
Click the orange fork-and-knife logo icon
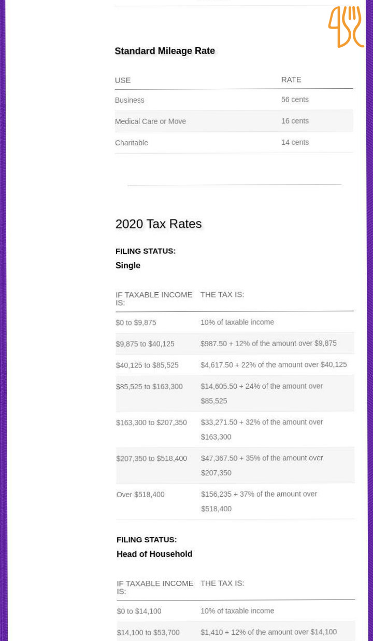pos(346,27)
